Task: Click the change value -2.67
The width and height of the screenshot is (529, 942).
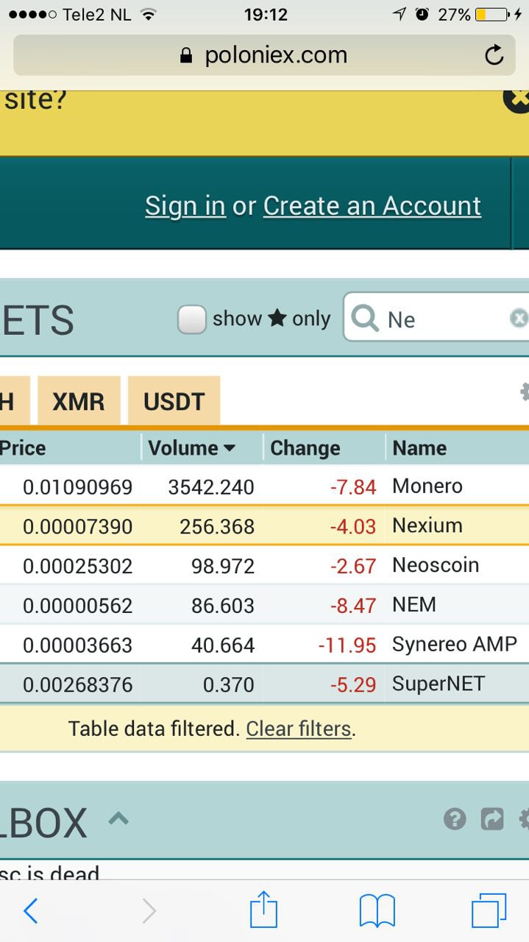Action: click(x=353, y=566)
